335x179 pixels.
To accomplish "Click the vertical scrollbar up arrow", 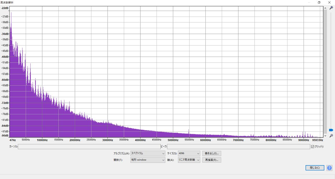I will coord(325,8).
